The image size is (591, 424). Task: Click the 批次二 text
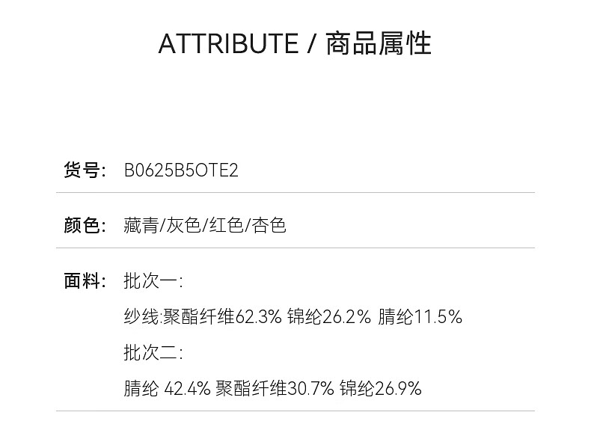point(152,353)
